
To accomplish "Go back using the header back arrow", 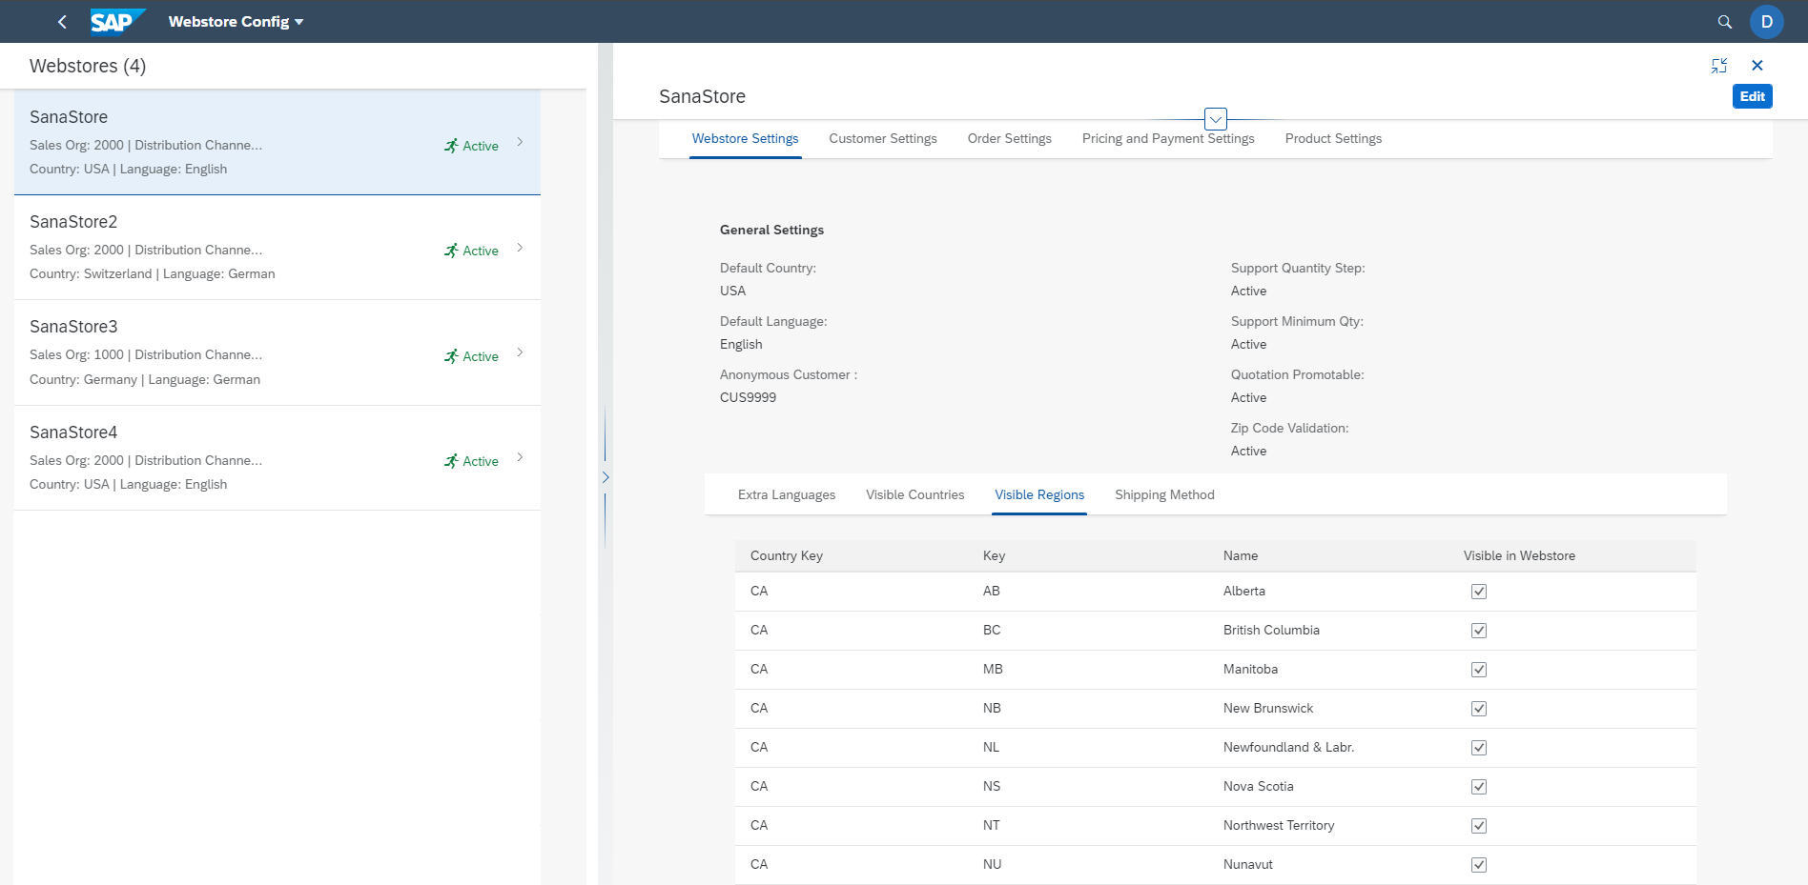I will click(x=62, y=22).
